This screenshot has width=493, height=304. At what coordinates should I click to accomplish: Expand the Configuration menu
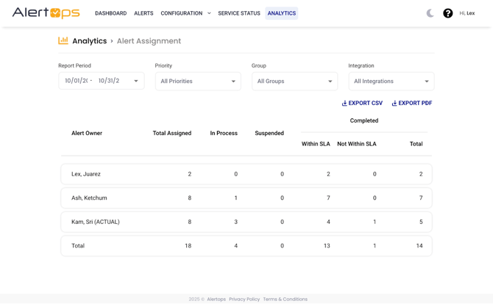coord(185,13)
